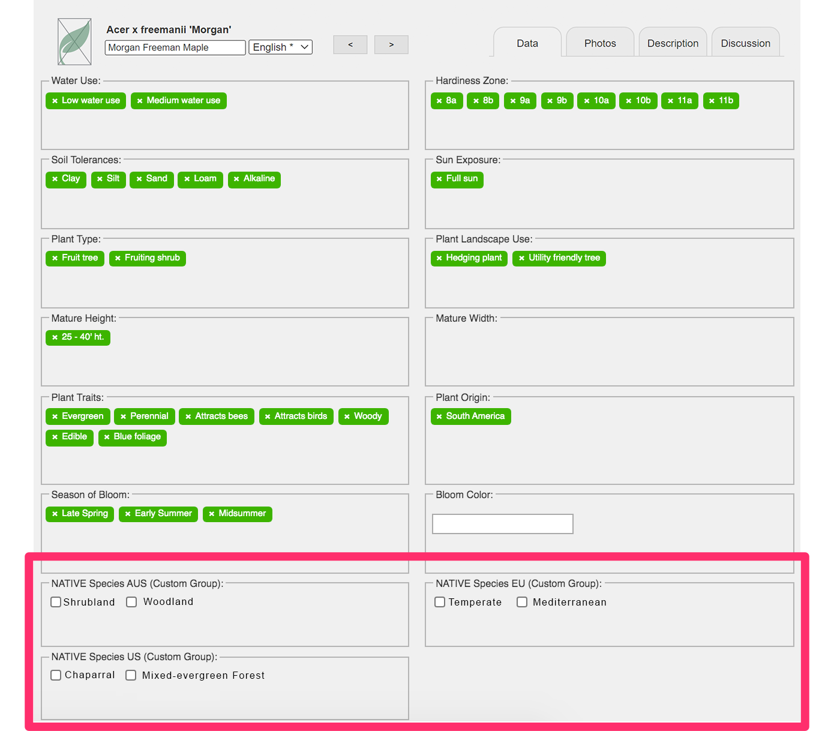Remove the Attracts bees tag
This screenshot has height=731, width=834.
coord(188,417)
